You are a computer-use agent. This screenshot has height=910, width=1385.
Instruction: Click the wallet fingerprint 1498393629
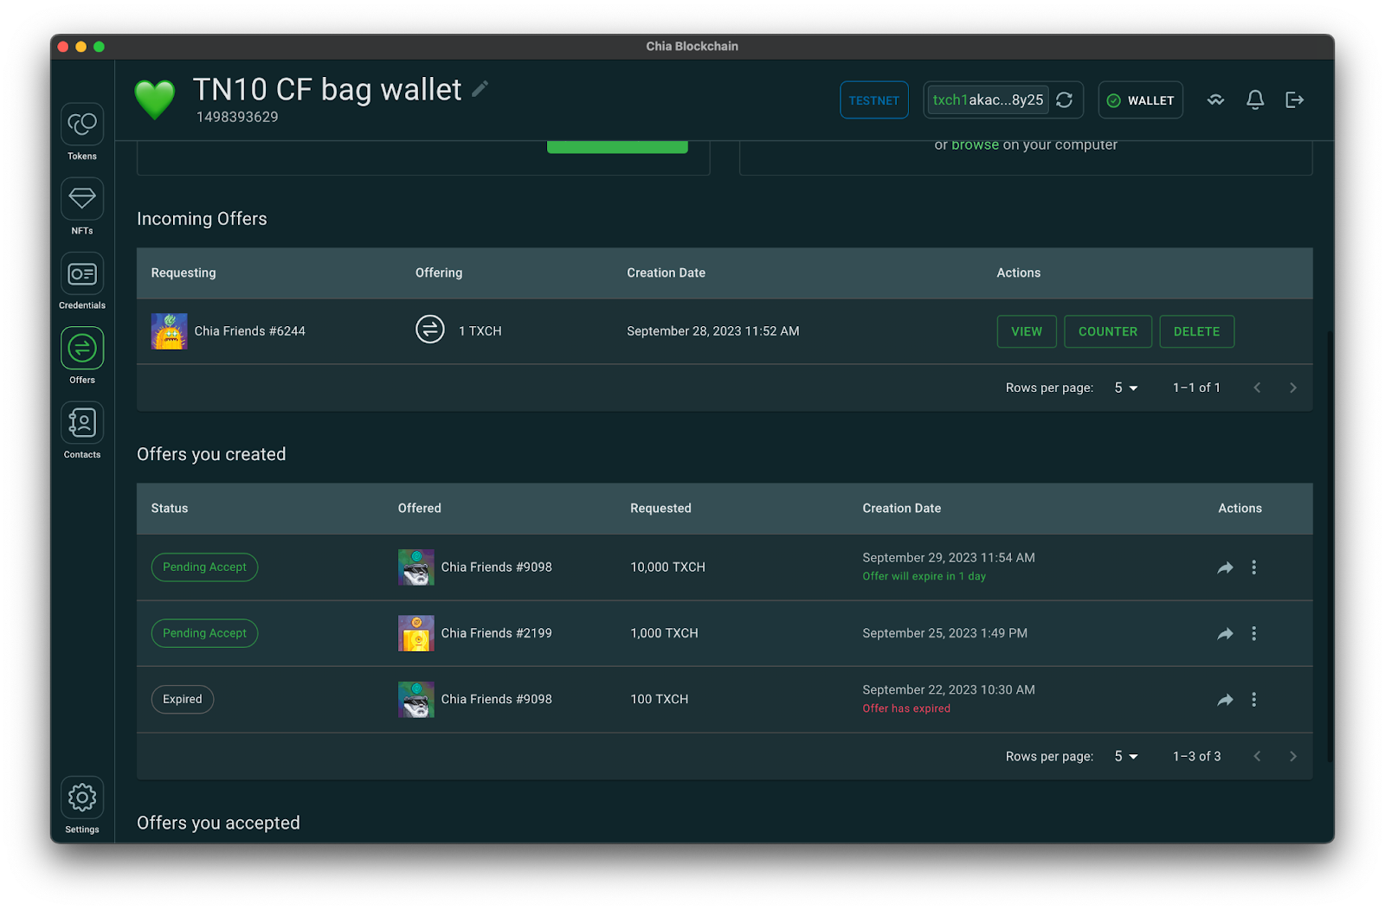[x=237, y=117]
